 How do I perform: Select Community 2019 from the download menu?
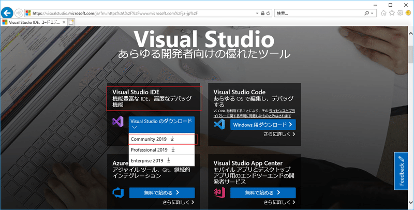(161, 139)
